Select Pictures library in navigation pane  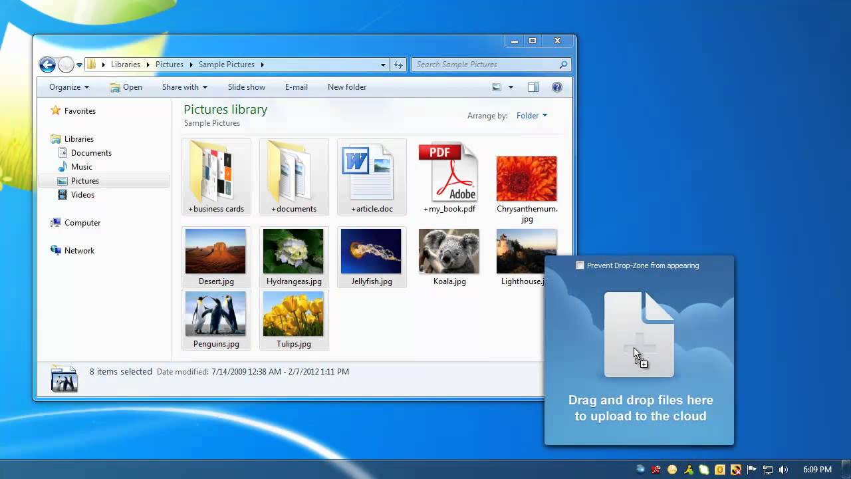pos(104,181)
